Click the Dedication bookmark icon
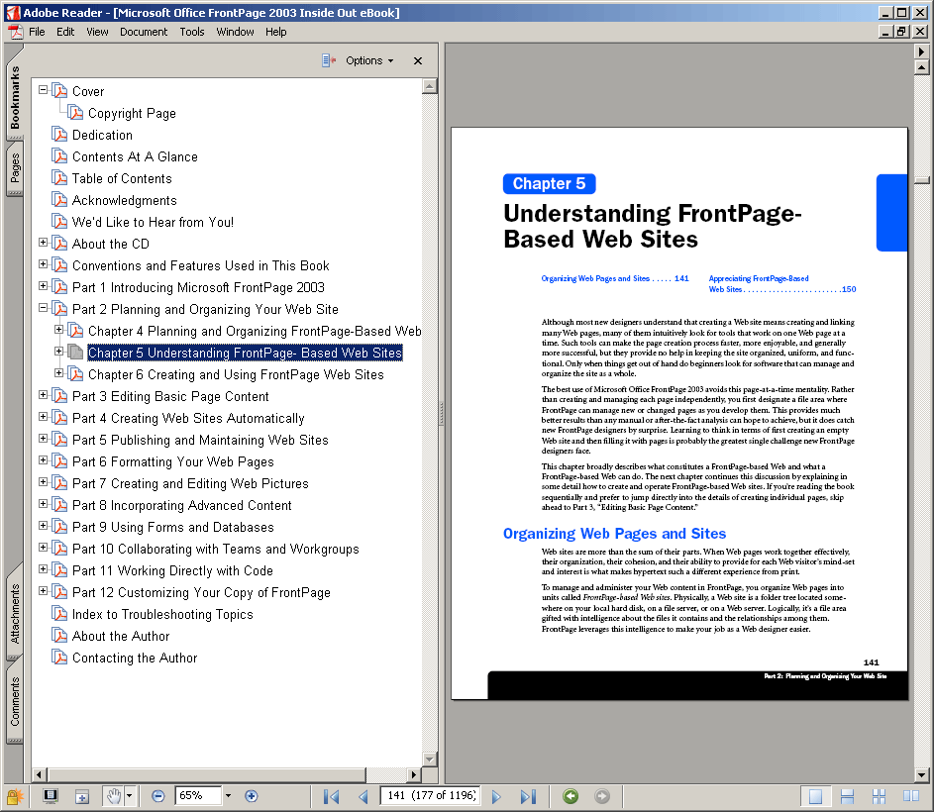The image size is (934, 812). (x=59, y=135)
